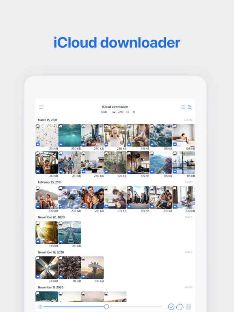Open the sunlit forest photo thumbnail

pos(47,233)
